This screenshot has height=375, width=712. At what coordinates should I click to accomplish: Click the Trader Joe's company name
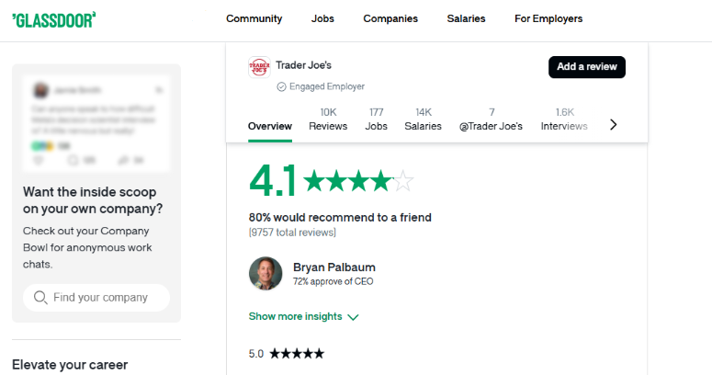(303, 65)
